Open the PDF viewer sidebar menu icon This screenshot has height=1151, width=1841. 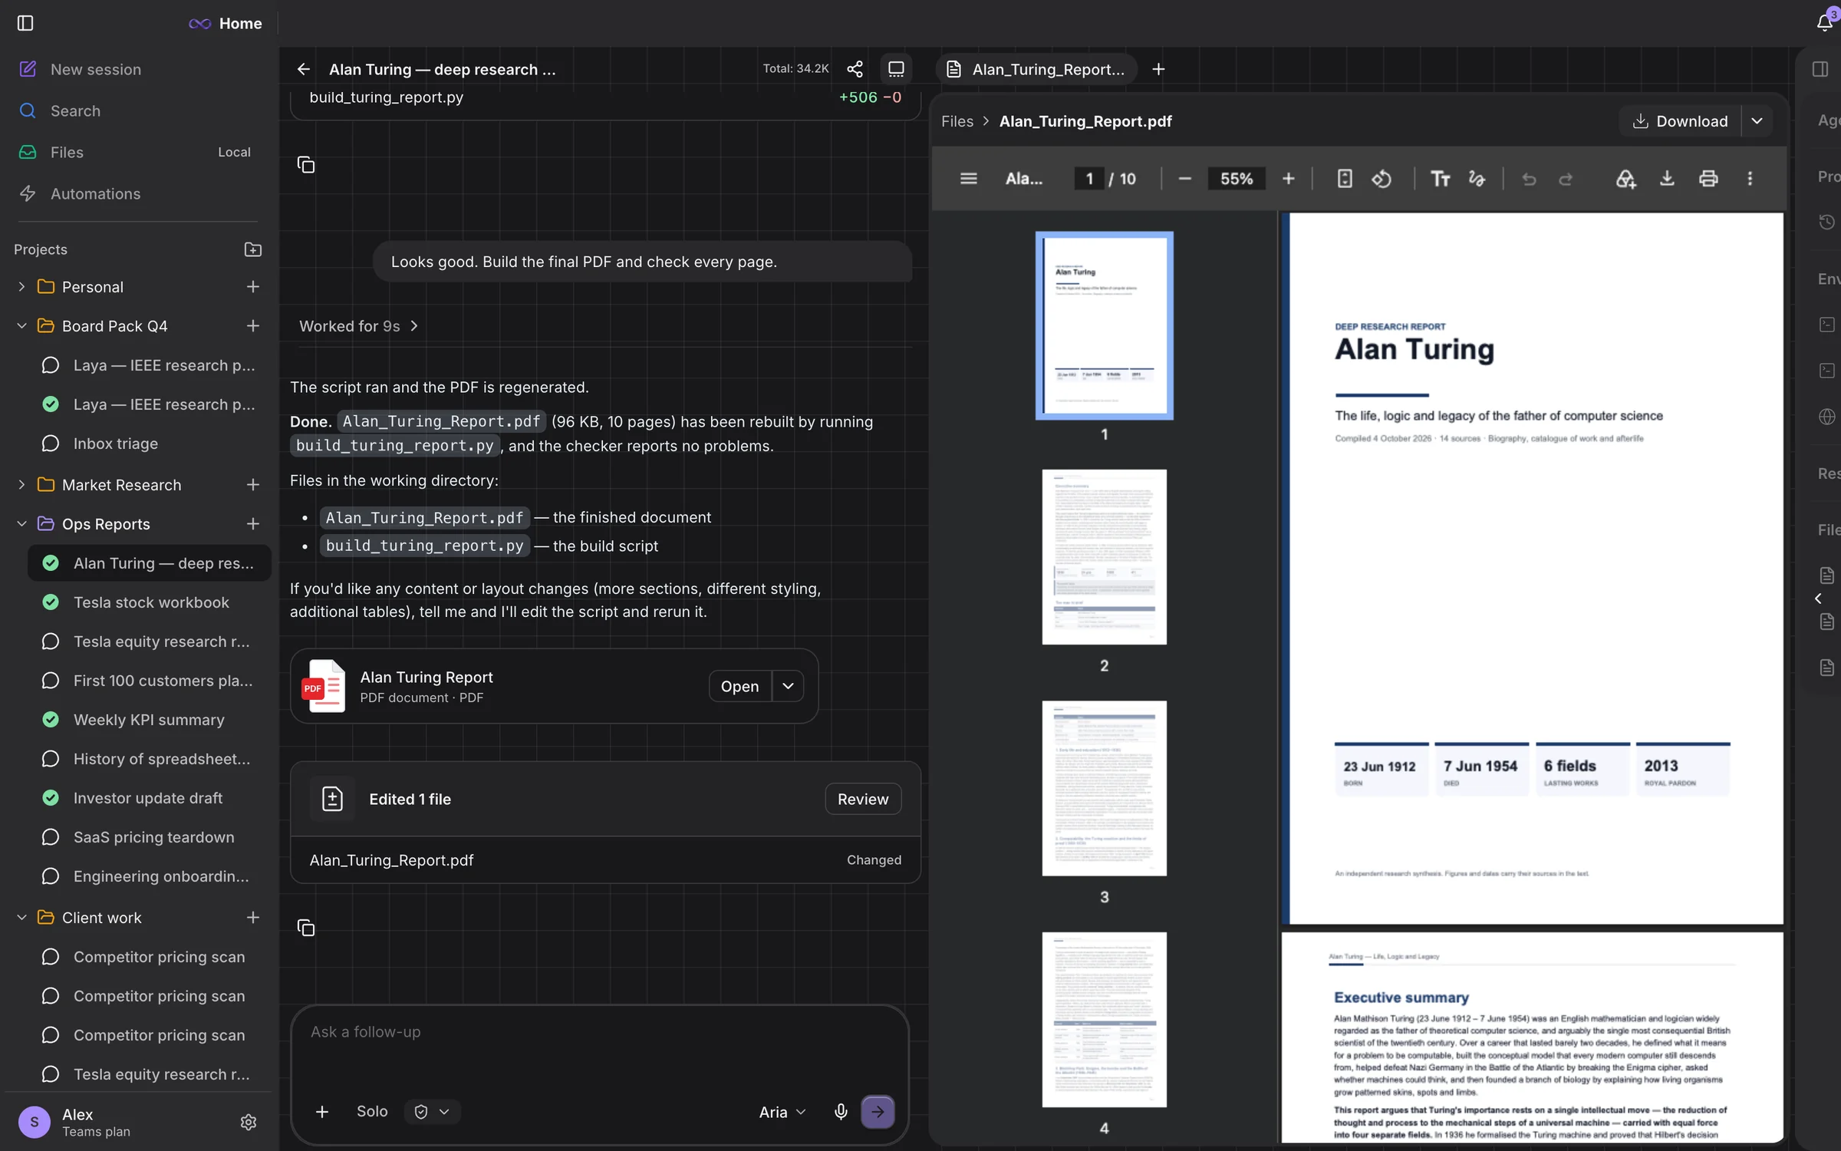(x=968, y=179)
